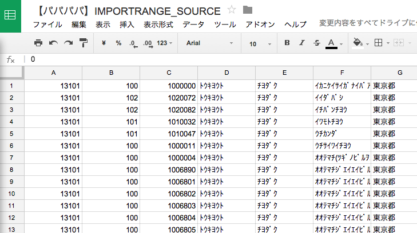Click cell with value 1006803
This screenshot has width=417, height=233.
tap(169, 206)
